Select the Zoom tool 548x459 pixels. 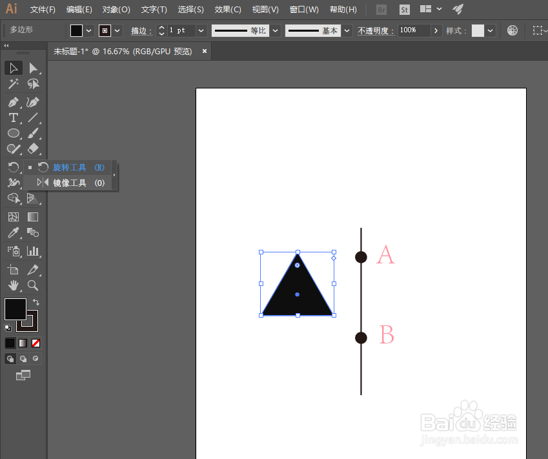tap(33, 285)
